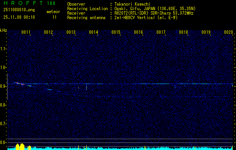Click the red meteor echo near 0011
The image size is (236, 150).
point(20,83)
